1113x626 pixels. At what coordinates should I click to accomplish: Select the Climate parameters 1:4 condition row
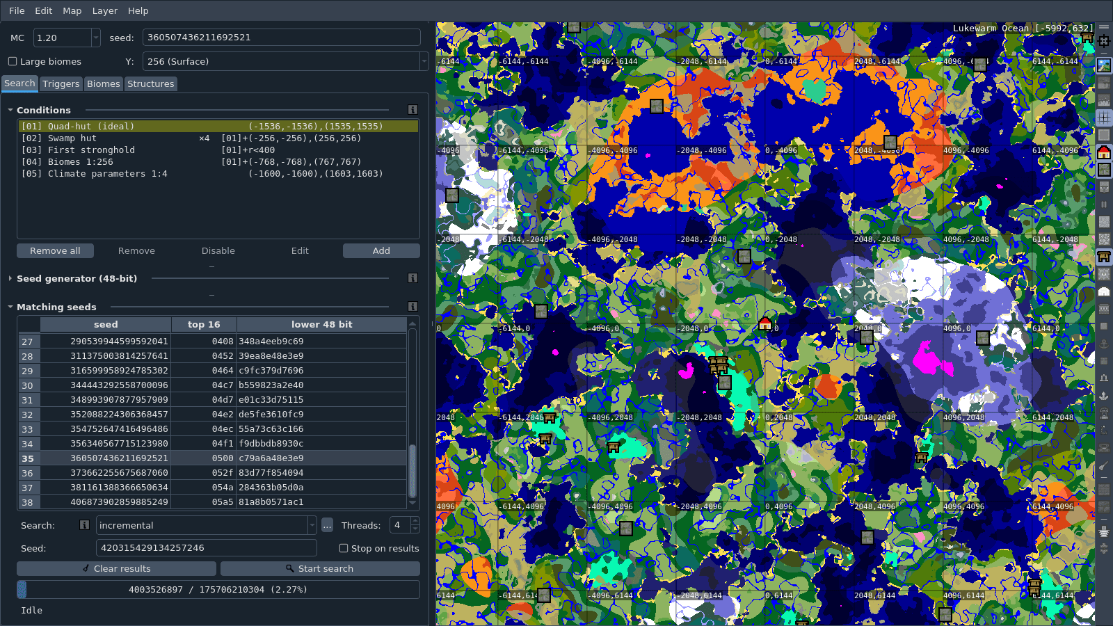pyautogui.click(x=218, y=173)
